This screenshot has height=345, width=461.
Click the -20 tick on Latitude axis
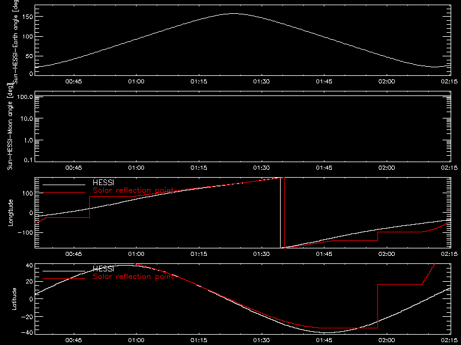click(x=27, y=317)
